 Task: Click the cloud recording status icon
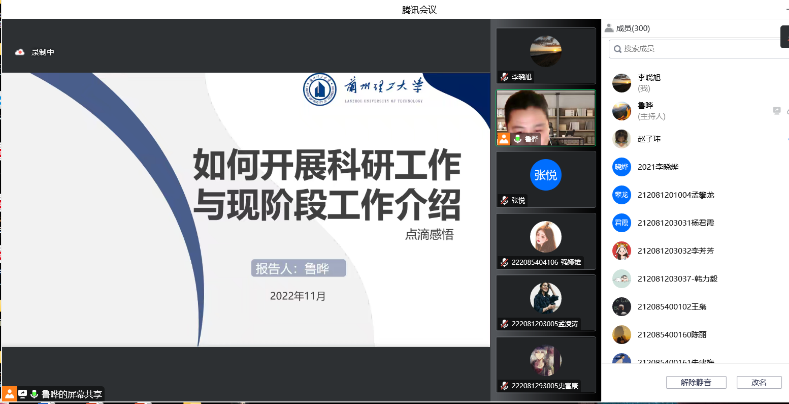click(x=20, y=52)
